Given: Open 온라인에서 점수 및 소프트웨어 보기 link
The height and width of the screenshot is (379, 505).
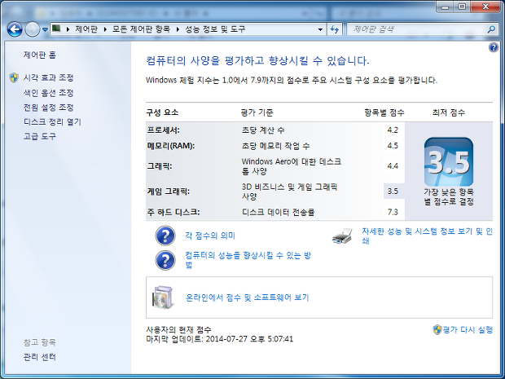Looking at the screenshot, I should point(248,297).
